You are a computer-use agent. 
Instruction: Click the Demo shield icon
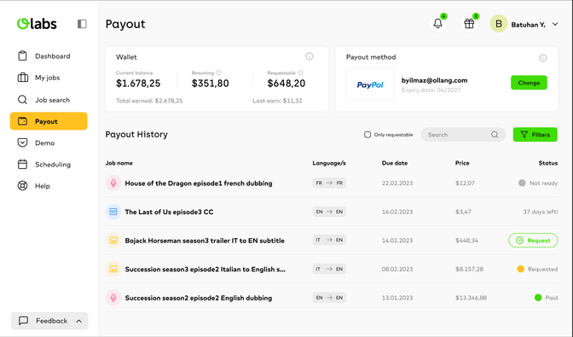click(x=23, y=142)
